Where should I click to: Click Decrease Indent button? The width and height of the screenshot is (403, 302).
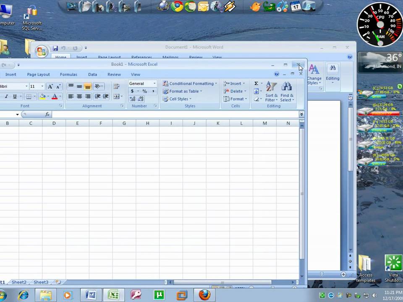(97, 96)
